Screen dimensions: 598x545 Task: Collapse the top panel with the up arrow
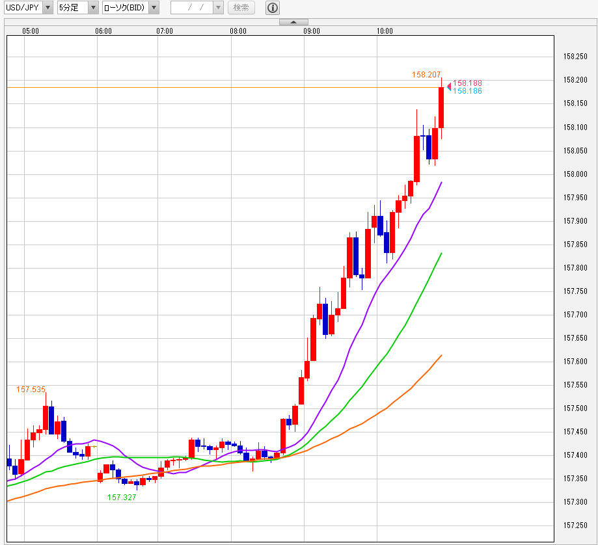point(293,22)
